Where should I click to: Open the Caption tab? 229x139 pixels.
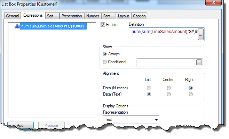click(x=139, y=16)
